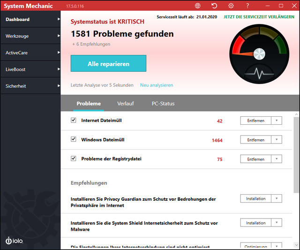This screenshot has height=250, width=300.
Task: Switch to the PC-Status tab
Action: (x=163, y=103)
